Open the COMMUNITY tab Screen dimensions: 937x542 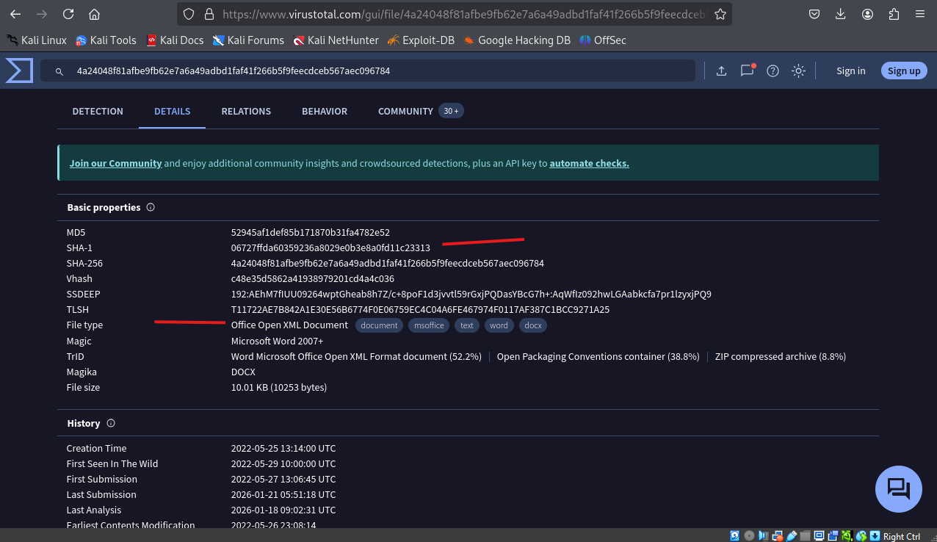pos(421,112)
